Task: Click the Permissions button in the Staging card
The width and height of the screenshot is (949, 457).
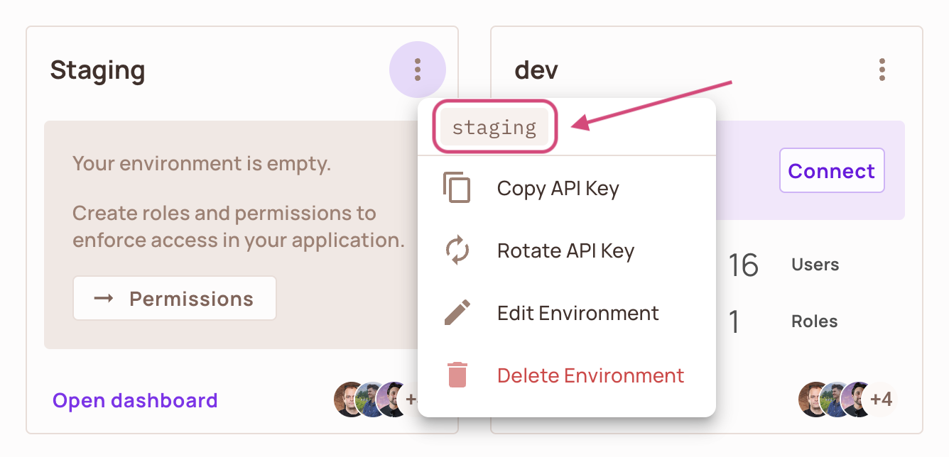Action: [x=174, y=298]
